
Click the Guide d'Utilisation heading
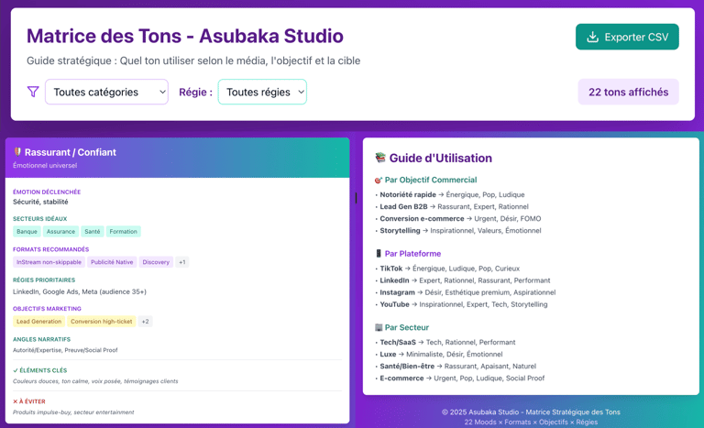pyautogui.click(x=440, y=158)
